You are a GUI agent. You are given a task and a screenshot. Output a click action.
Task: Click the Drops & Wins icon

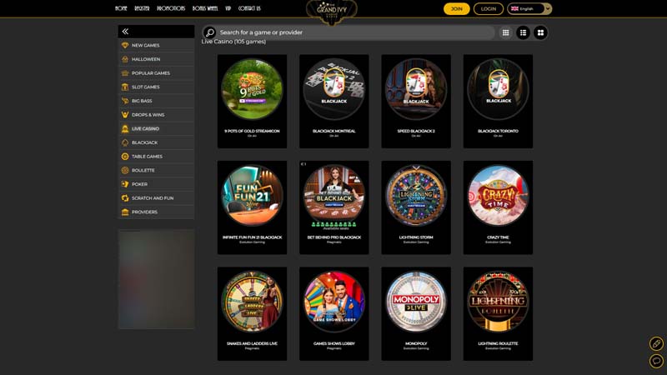pyautogui.click(x=125, y=115)
